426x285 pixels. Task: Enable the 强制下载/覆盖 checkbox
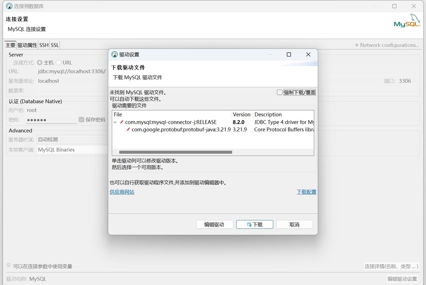(280, 92)
